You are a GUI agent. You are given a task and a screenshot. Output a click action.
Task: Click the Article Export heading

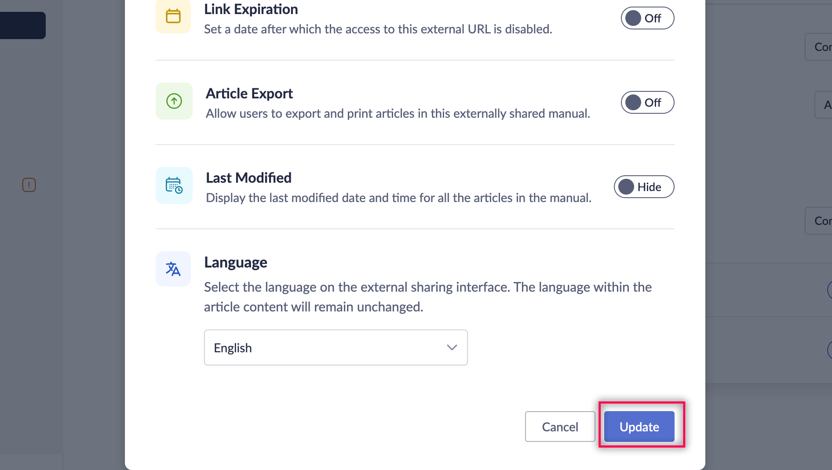(249, 94)
